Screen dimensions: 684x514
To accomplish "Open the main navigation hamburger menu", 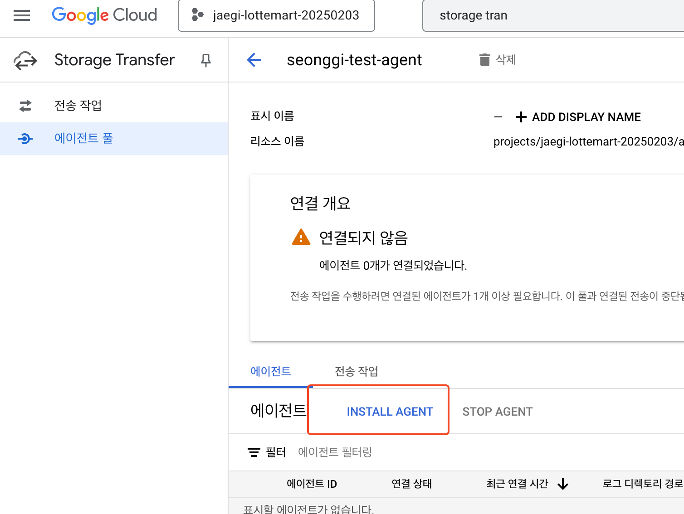I will (22, 15).
